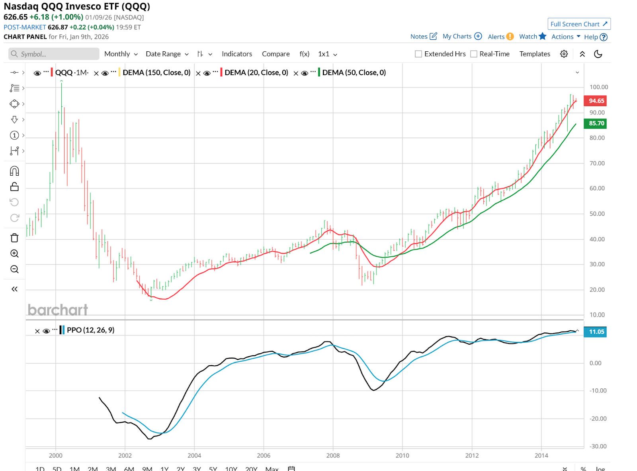The image size is (637, 471).
Task: Click the magnet snap tool icon
Action: pos(14,171)
